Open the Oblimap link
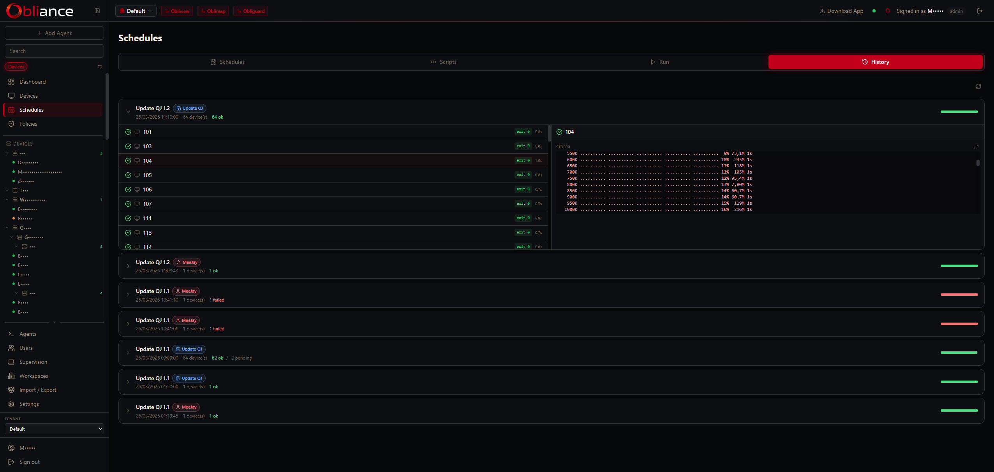The image size is (994, 472). tap(213, 11)
